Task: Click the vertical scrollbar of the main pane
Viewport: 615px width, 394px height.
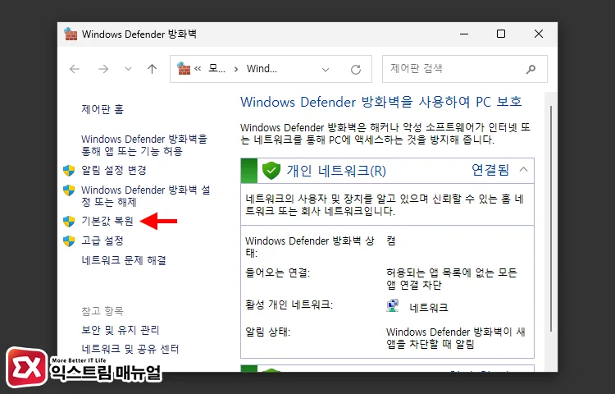Action: (x=551, y=218)
